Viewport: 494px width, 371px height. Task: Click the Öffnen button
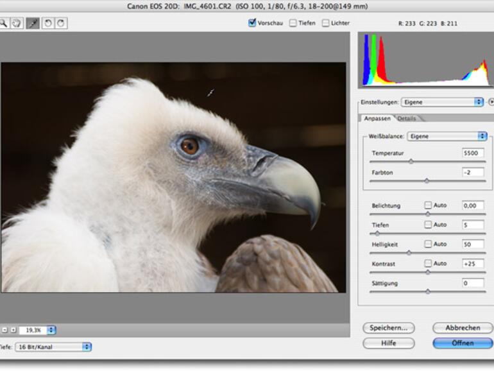click(462, 343)
